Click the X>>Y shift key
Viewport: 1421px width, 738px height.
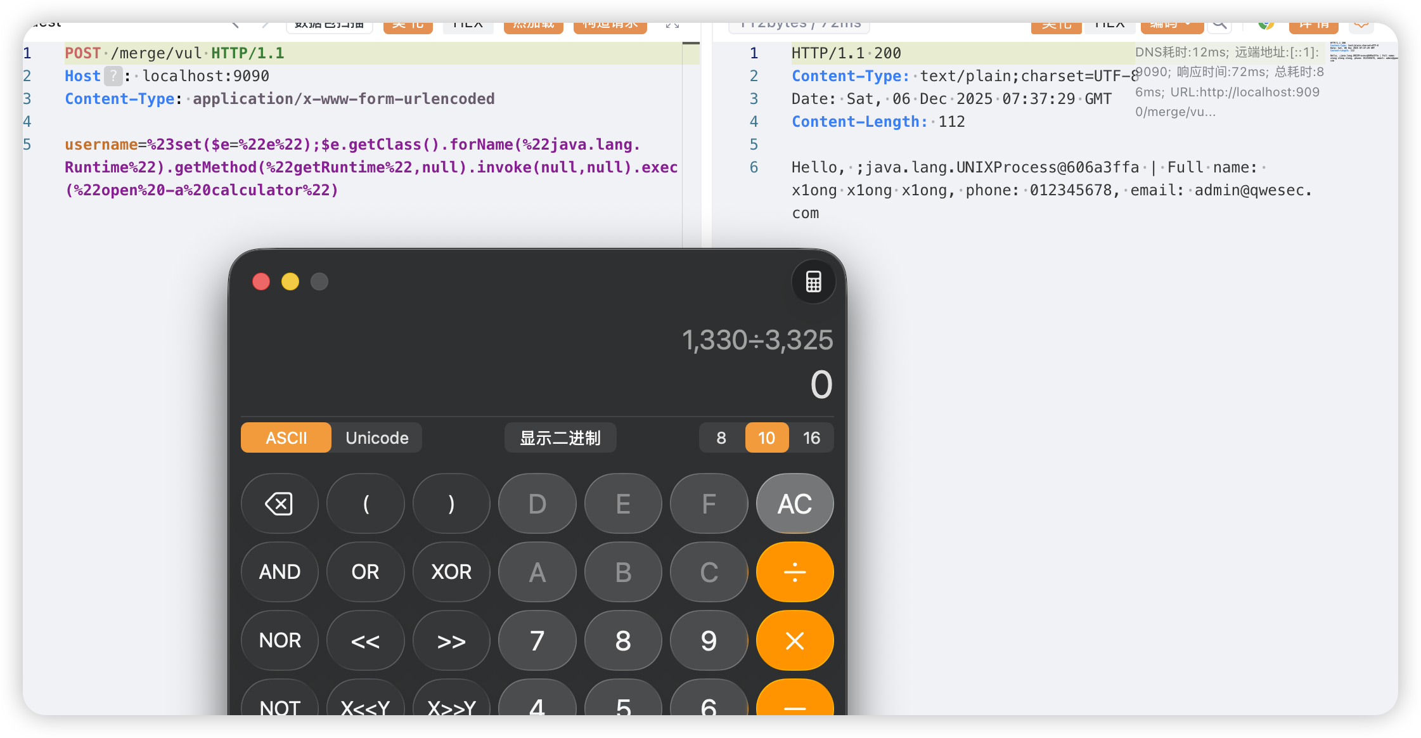tap(451, 697)
